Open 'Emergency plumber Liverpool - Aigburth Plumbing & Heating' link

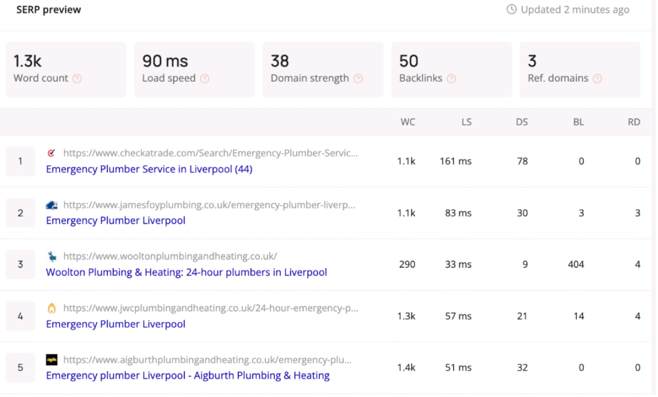tap(188, 376)
